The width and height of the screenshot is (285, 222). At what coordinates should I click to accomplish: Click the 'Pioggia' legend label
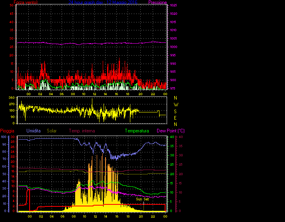click(x=7, y=131)
